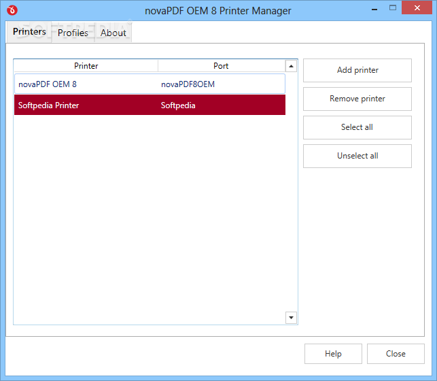The width and height of the screenshot is (437, 381).
Task: Click the list scroll-up arrow
Action: [291, 67]
